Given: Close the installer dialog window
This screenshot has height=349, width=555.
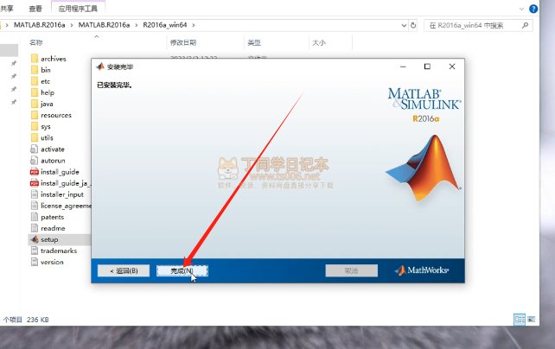Looking at the screenshot, I should [x=452, y=67].
